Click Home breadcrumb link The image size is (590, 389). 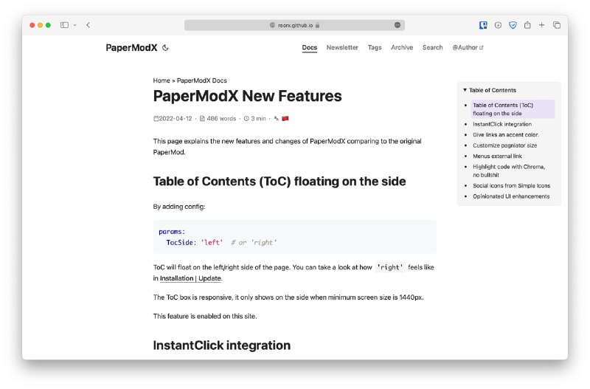click(x=162, y=80)
